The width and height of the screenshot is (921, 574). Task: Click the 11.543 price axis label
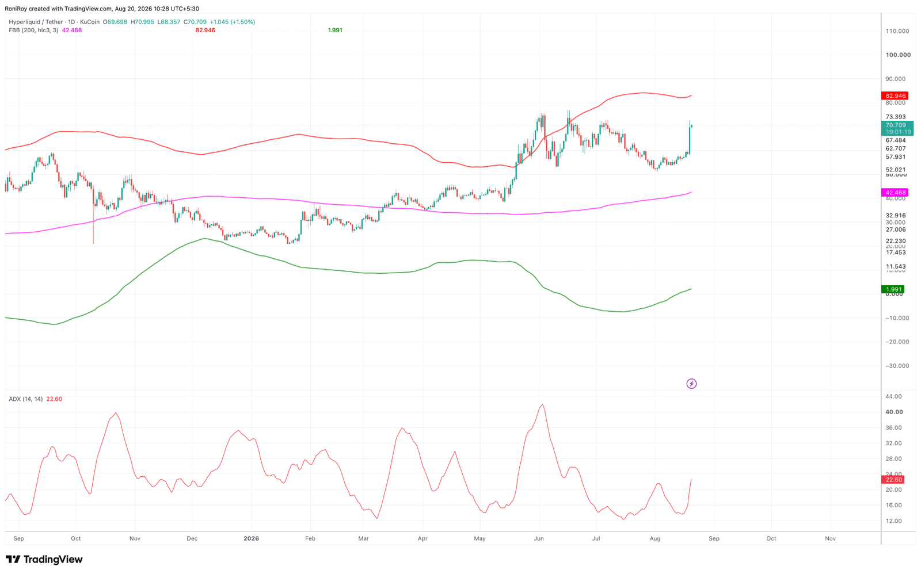tap(896, 266)
